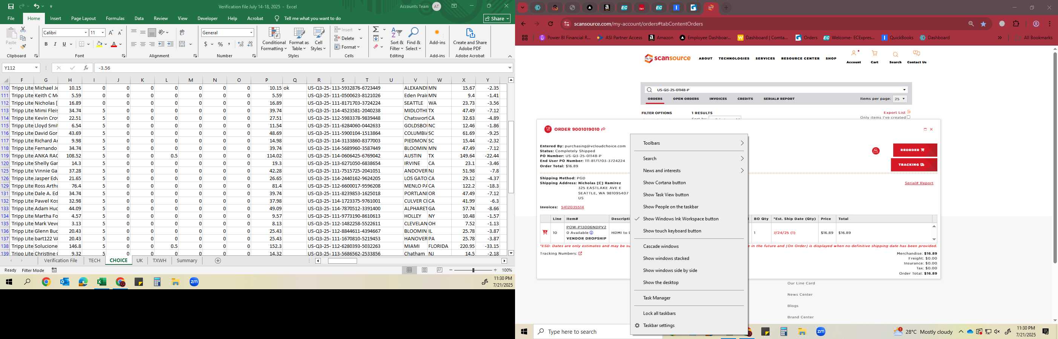Click the Excel Share button
The height and width of the screenshot is (339, 1058).
point(497,18)
